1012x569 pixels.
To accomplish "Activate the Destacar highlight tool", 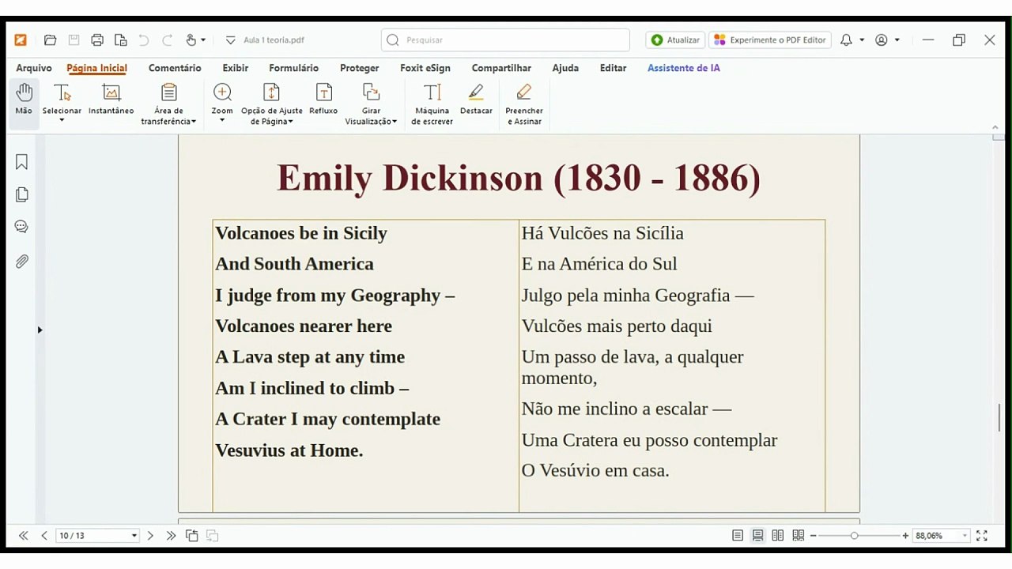I will [476, 100].
